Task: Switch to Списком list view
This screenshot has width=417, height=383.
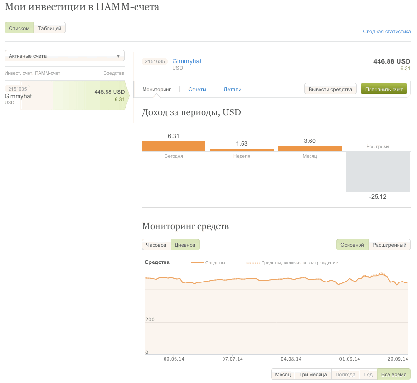Action: coord(19,28)
